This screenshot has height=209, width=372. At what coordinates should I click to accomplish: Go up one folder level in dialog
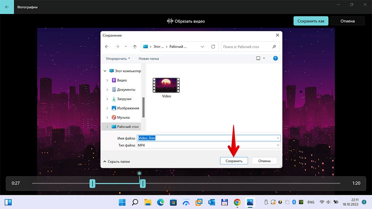click(x=135, y=47)
